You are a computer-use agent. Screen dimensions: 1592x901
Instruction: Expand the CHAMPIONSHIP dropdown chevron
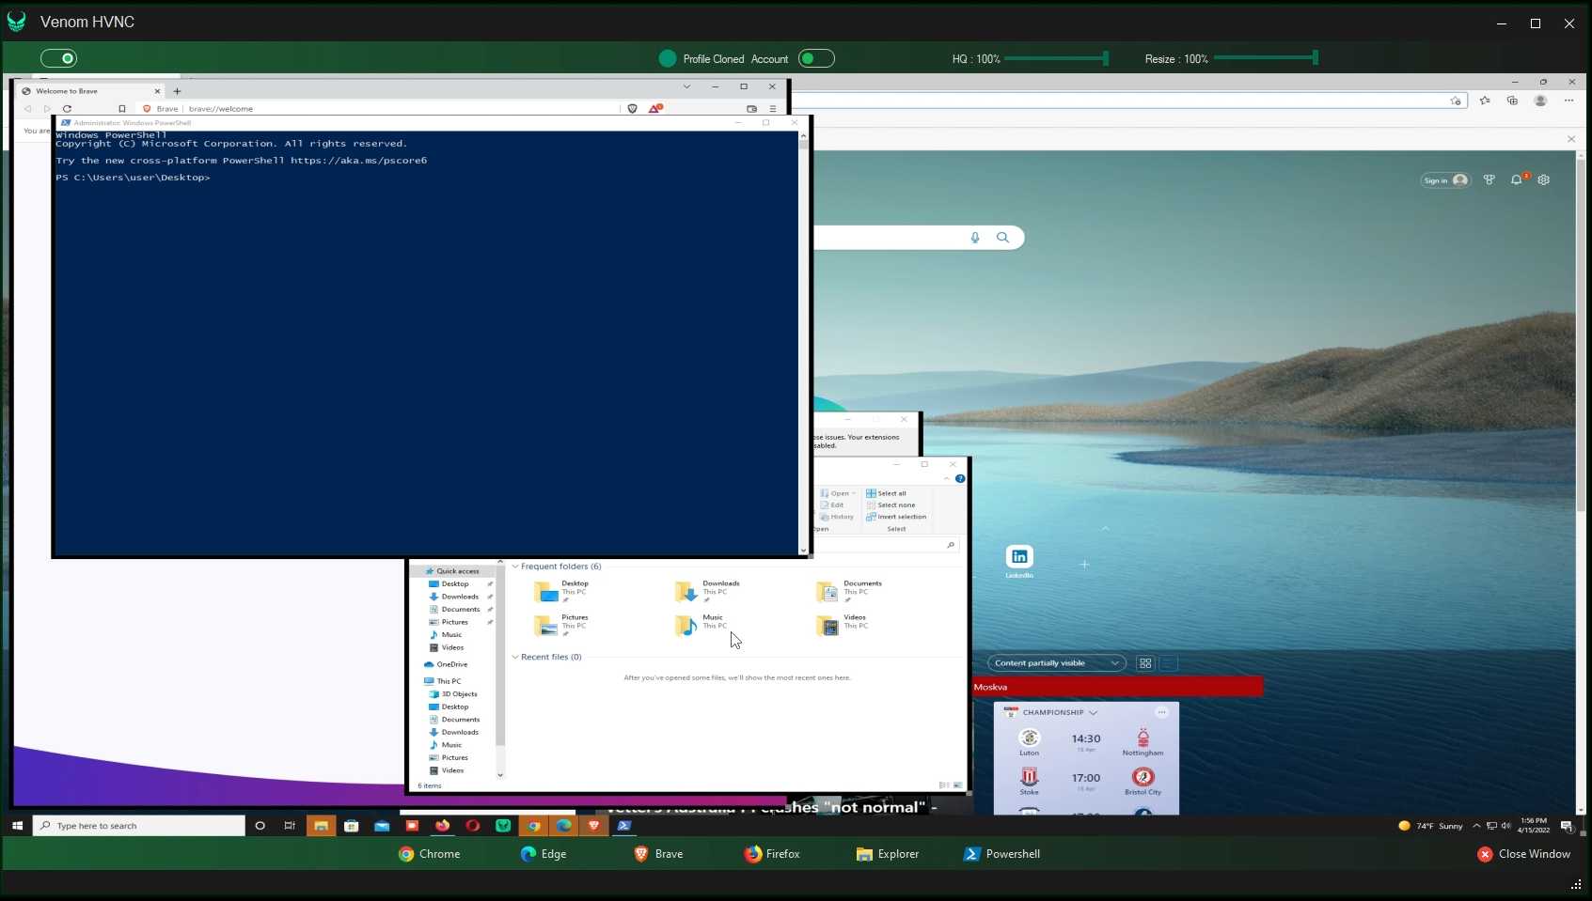tap(1093, 712)
